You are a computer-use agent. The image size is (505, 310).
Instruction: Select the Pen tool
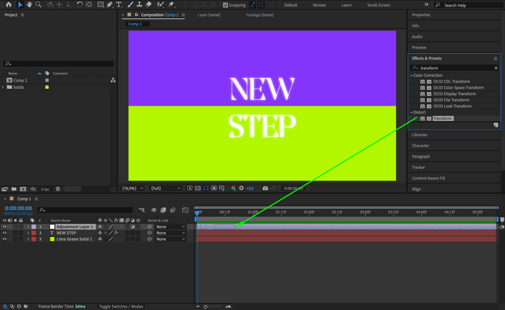pos(109,4)
